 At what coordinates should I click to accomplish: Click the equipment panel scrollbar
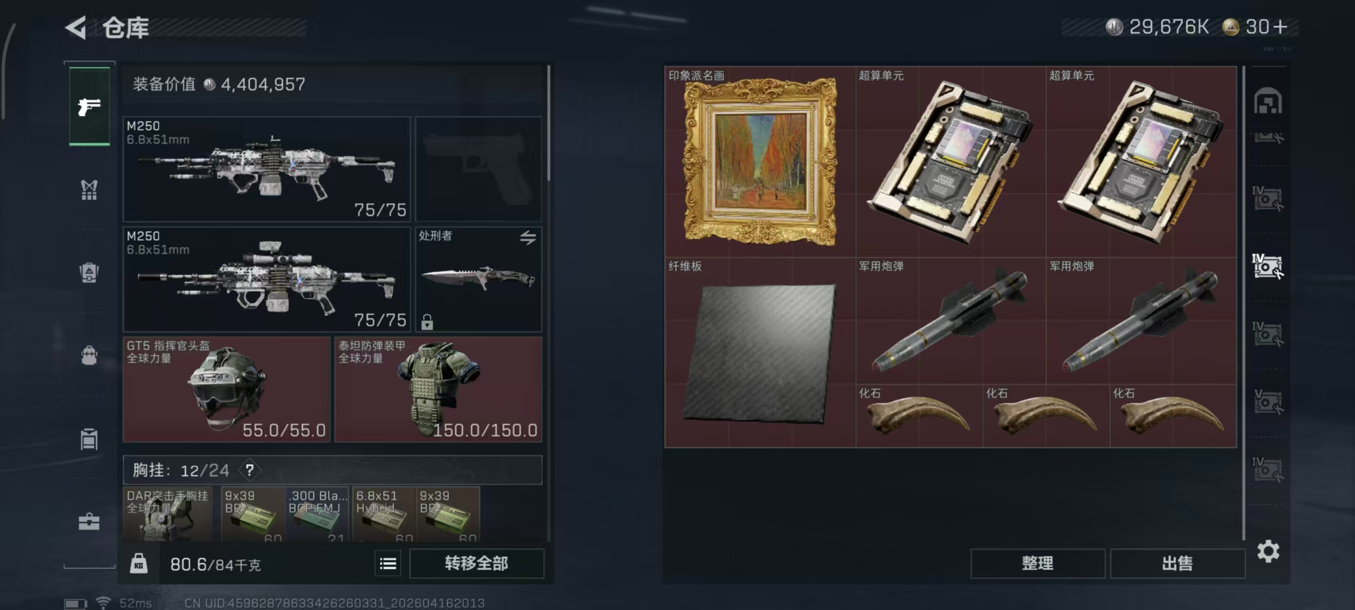[549, 122]
